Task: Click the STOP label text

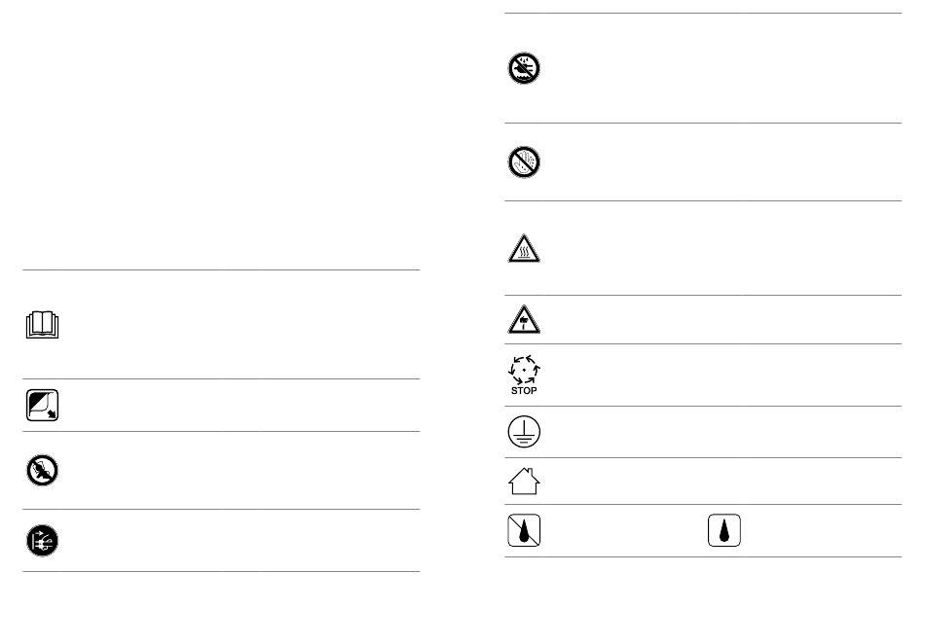Action: 524,391
